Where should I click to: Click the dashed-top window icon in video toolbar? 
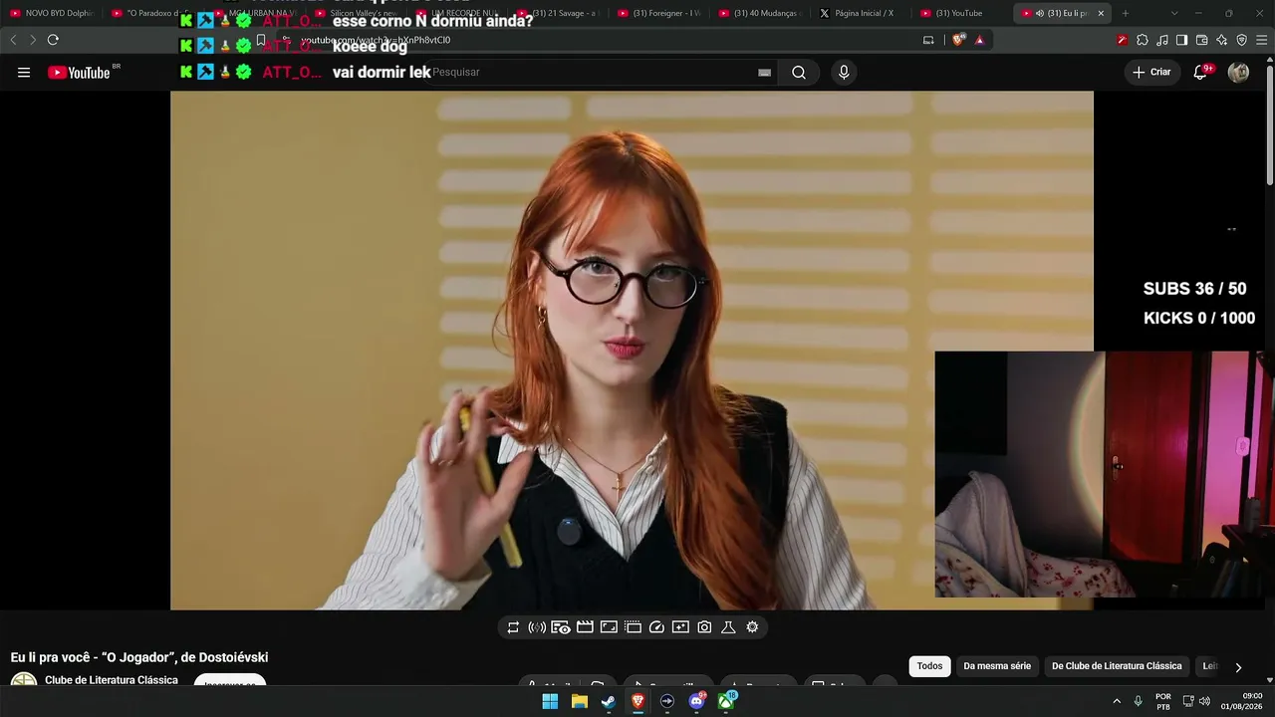pyautogui.click(x=633, y=627)
